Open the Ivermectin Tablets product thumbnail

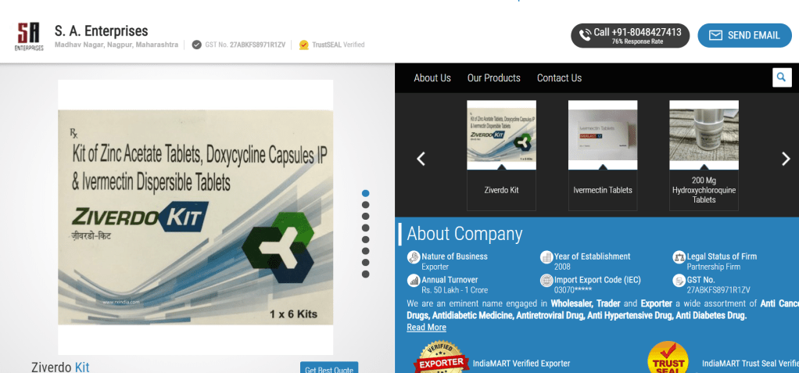tap(602, 155)
